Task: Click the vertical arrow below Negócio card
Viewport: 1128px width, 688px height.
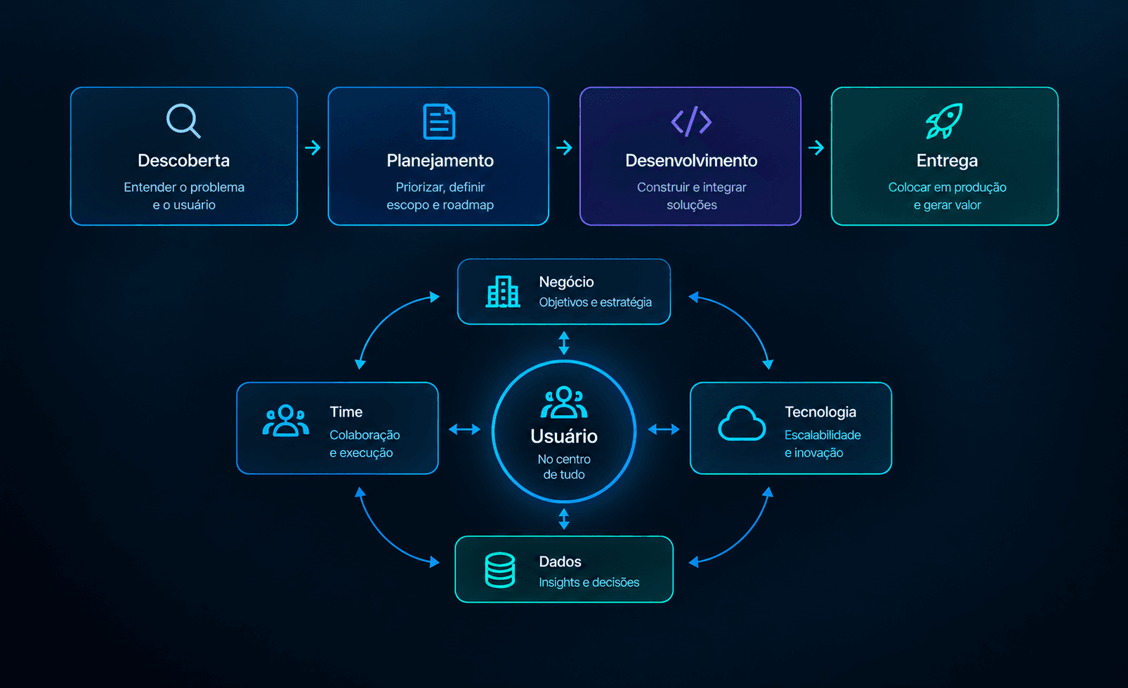Action: click(x=564, y=343)
